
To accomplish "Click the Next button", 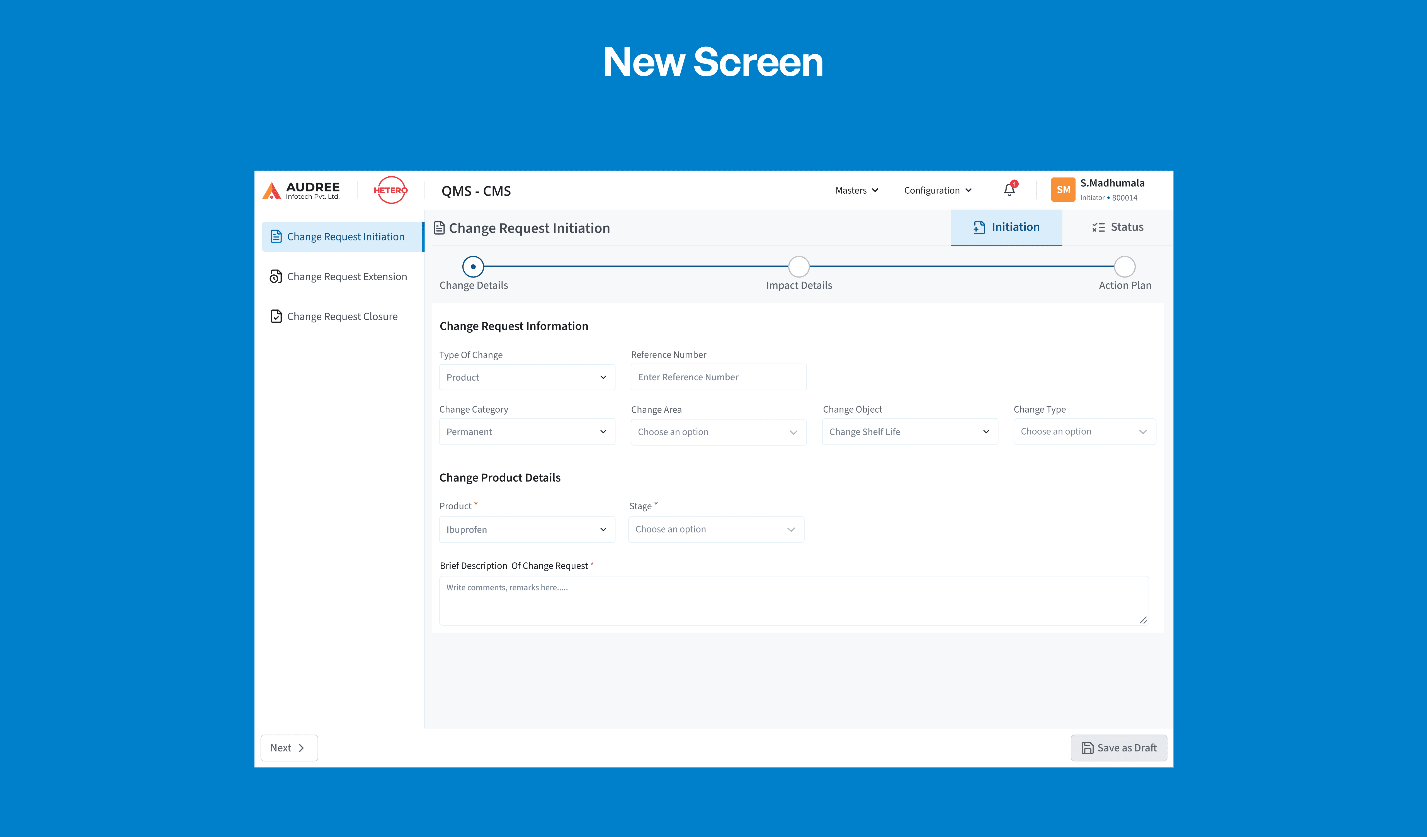I will pyautogui.click(x=289, y=748).
